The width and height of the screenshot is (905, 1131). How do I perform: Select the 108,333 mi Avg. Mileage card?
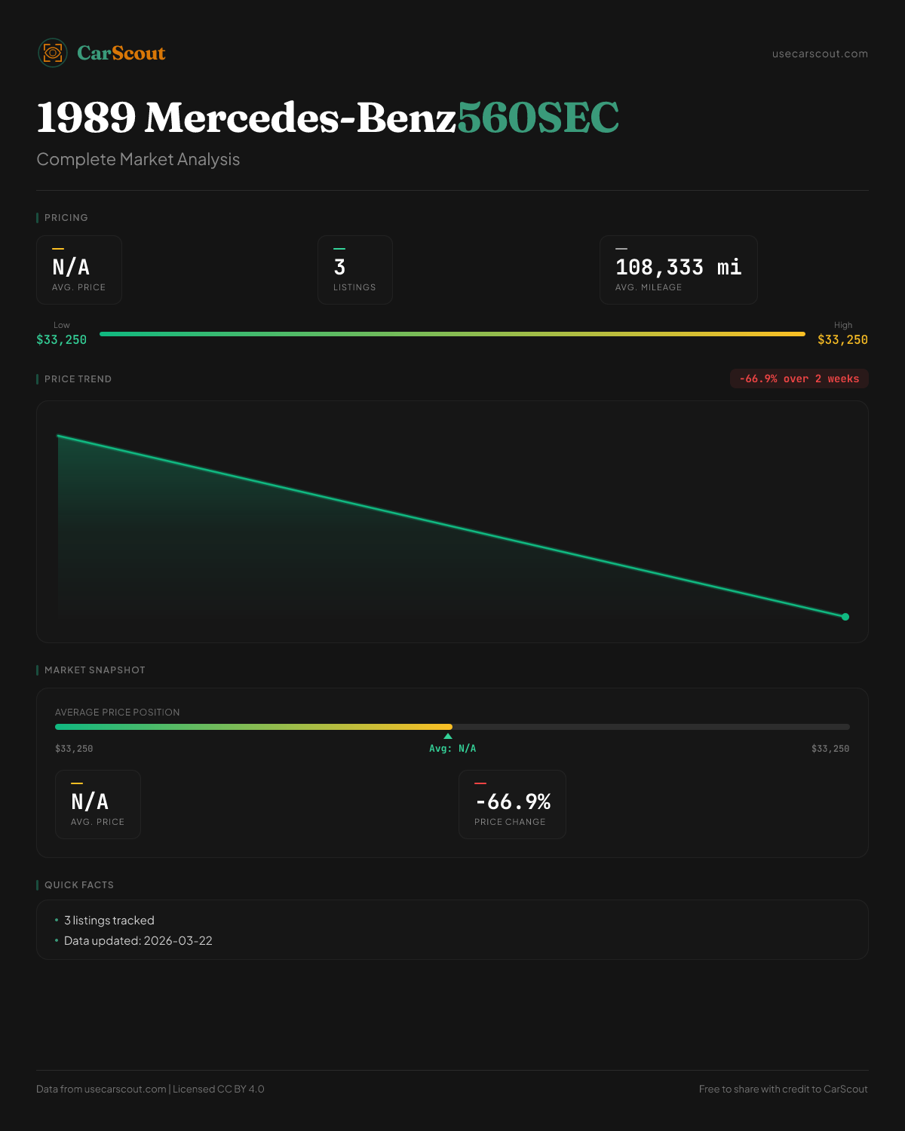pyautogui.click(x=678, y=270)
